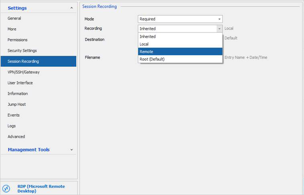Screen dimensions: 304x195
Task: Open the Permissions page
Action: [18, 40]
